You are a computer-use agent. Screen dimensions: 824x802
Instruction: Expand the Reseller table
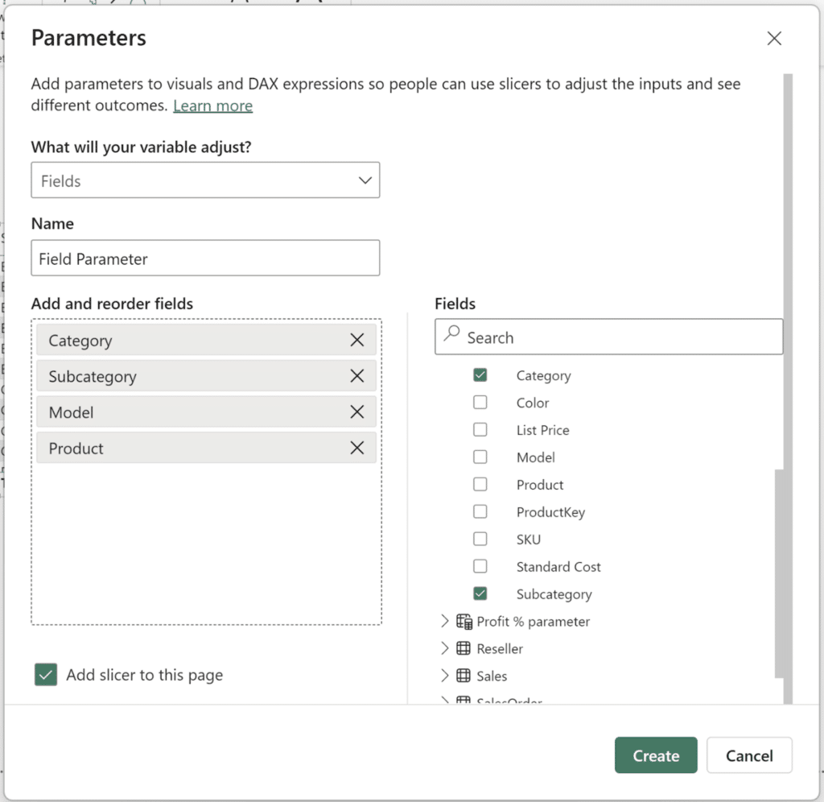click(x=445, y=648)
